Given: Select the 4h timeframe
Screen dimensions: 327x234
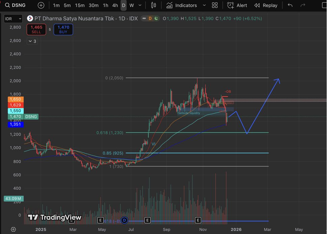Looking at the screenshot, I should point(115,5).
